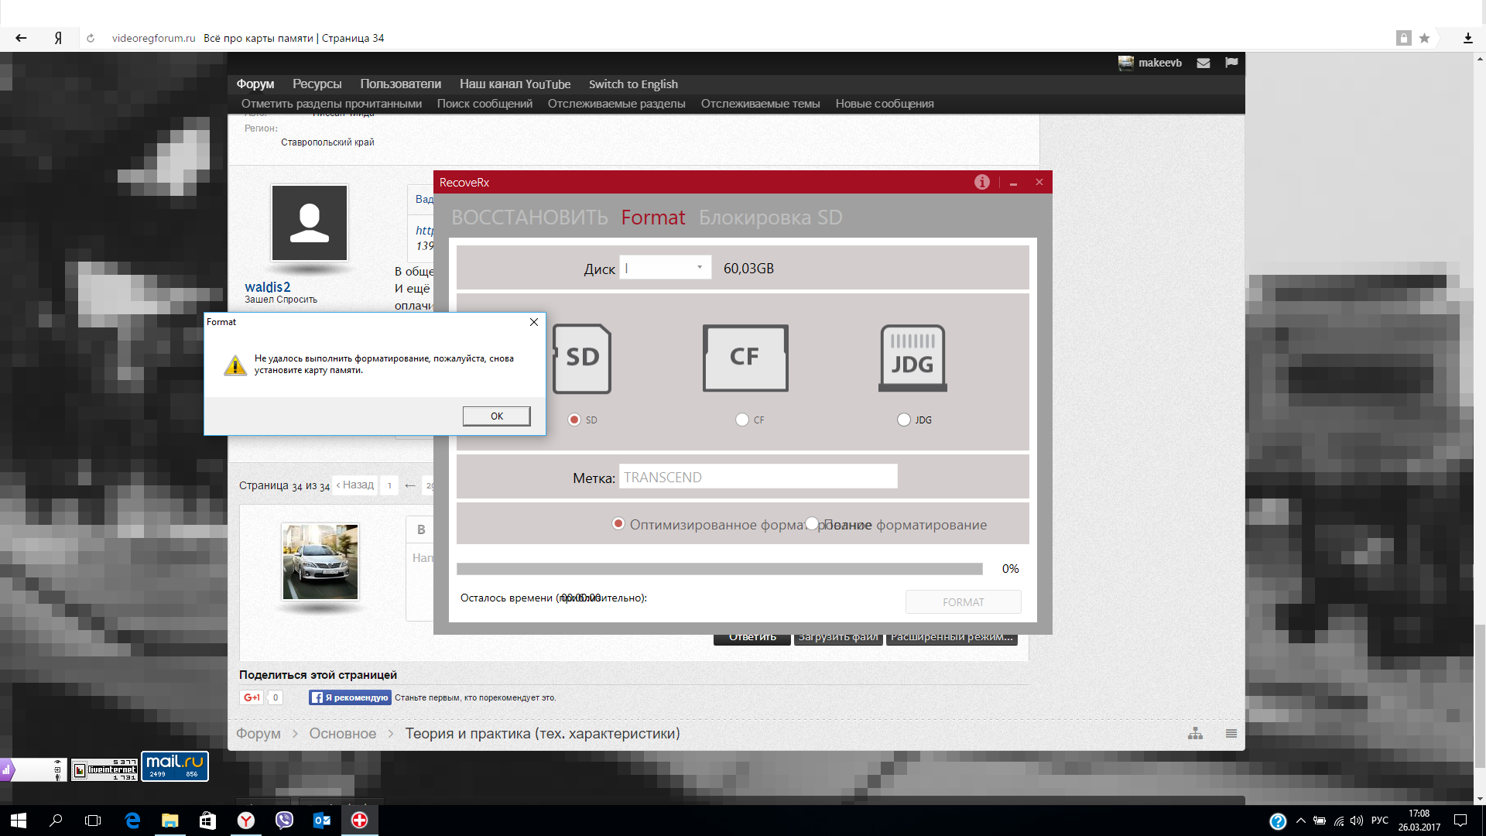Choose the JDG radio button
The width and height of the screenshot is (1486, 836).
coord(903,420)
